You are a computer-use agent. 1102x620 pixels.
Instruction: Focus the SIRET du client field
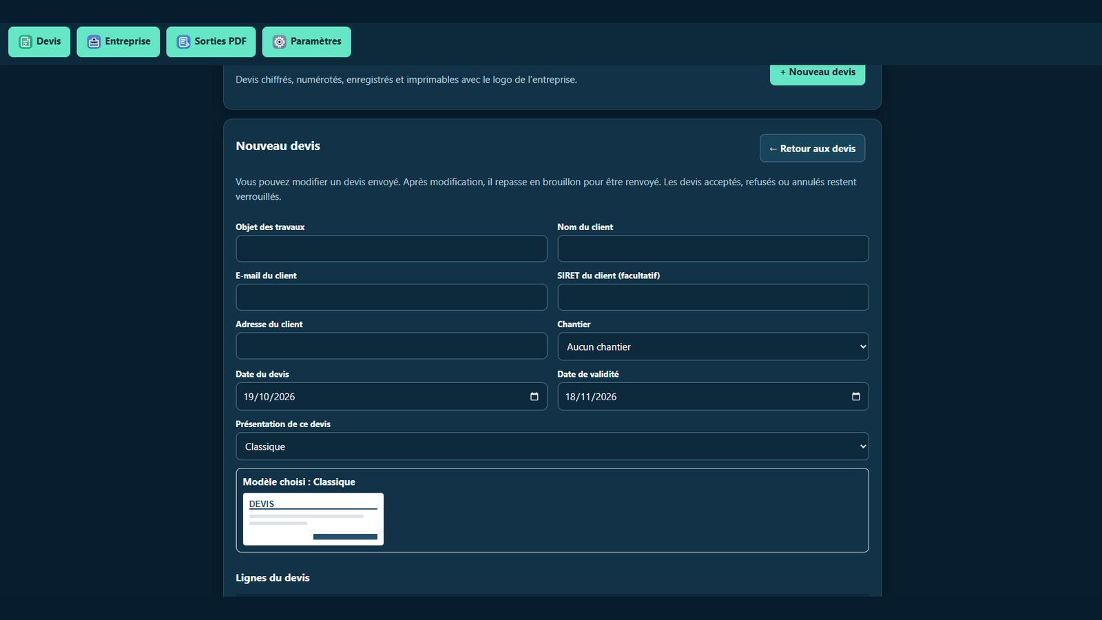pos(713,298)
